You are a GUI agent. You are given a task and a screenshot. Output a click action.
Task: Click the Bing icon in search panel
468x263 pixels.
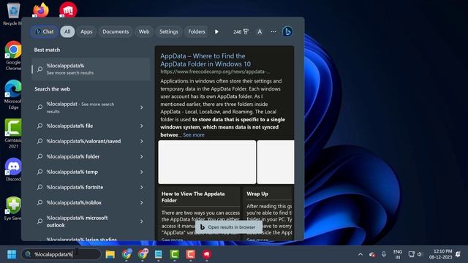pos(287,31)
